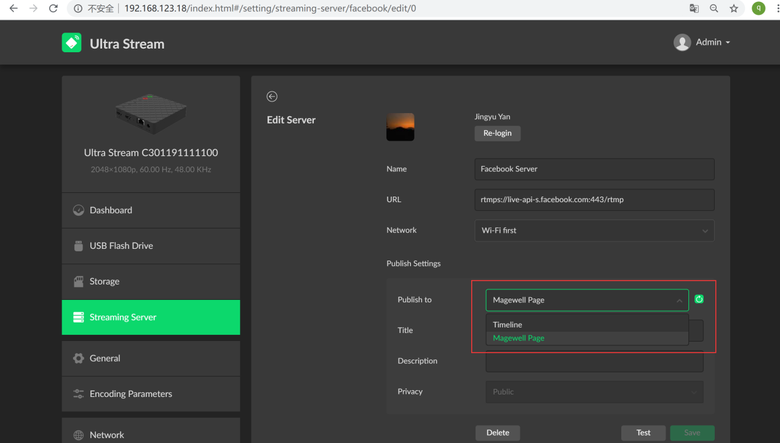Click the Publish Settings label
Screen dimensions: 780x443
click(413, 264)
